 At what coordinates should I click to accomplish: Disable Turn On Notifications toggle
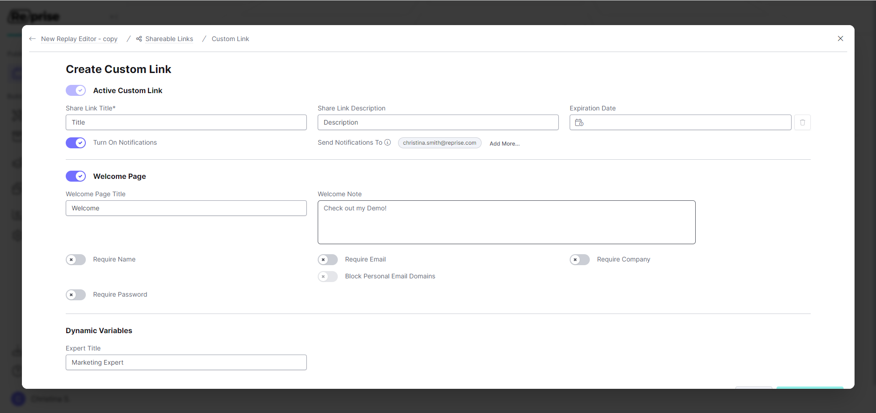(x=76, y=143)
